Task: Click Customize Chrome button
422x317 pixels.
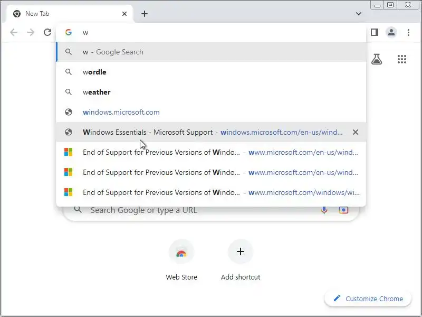Action: coord(368,299)
